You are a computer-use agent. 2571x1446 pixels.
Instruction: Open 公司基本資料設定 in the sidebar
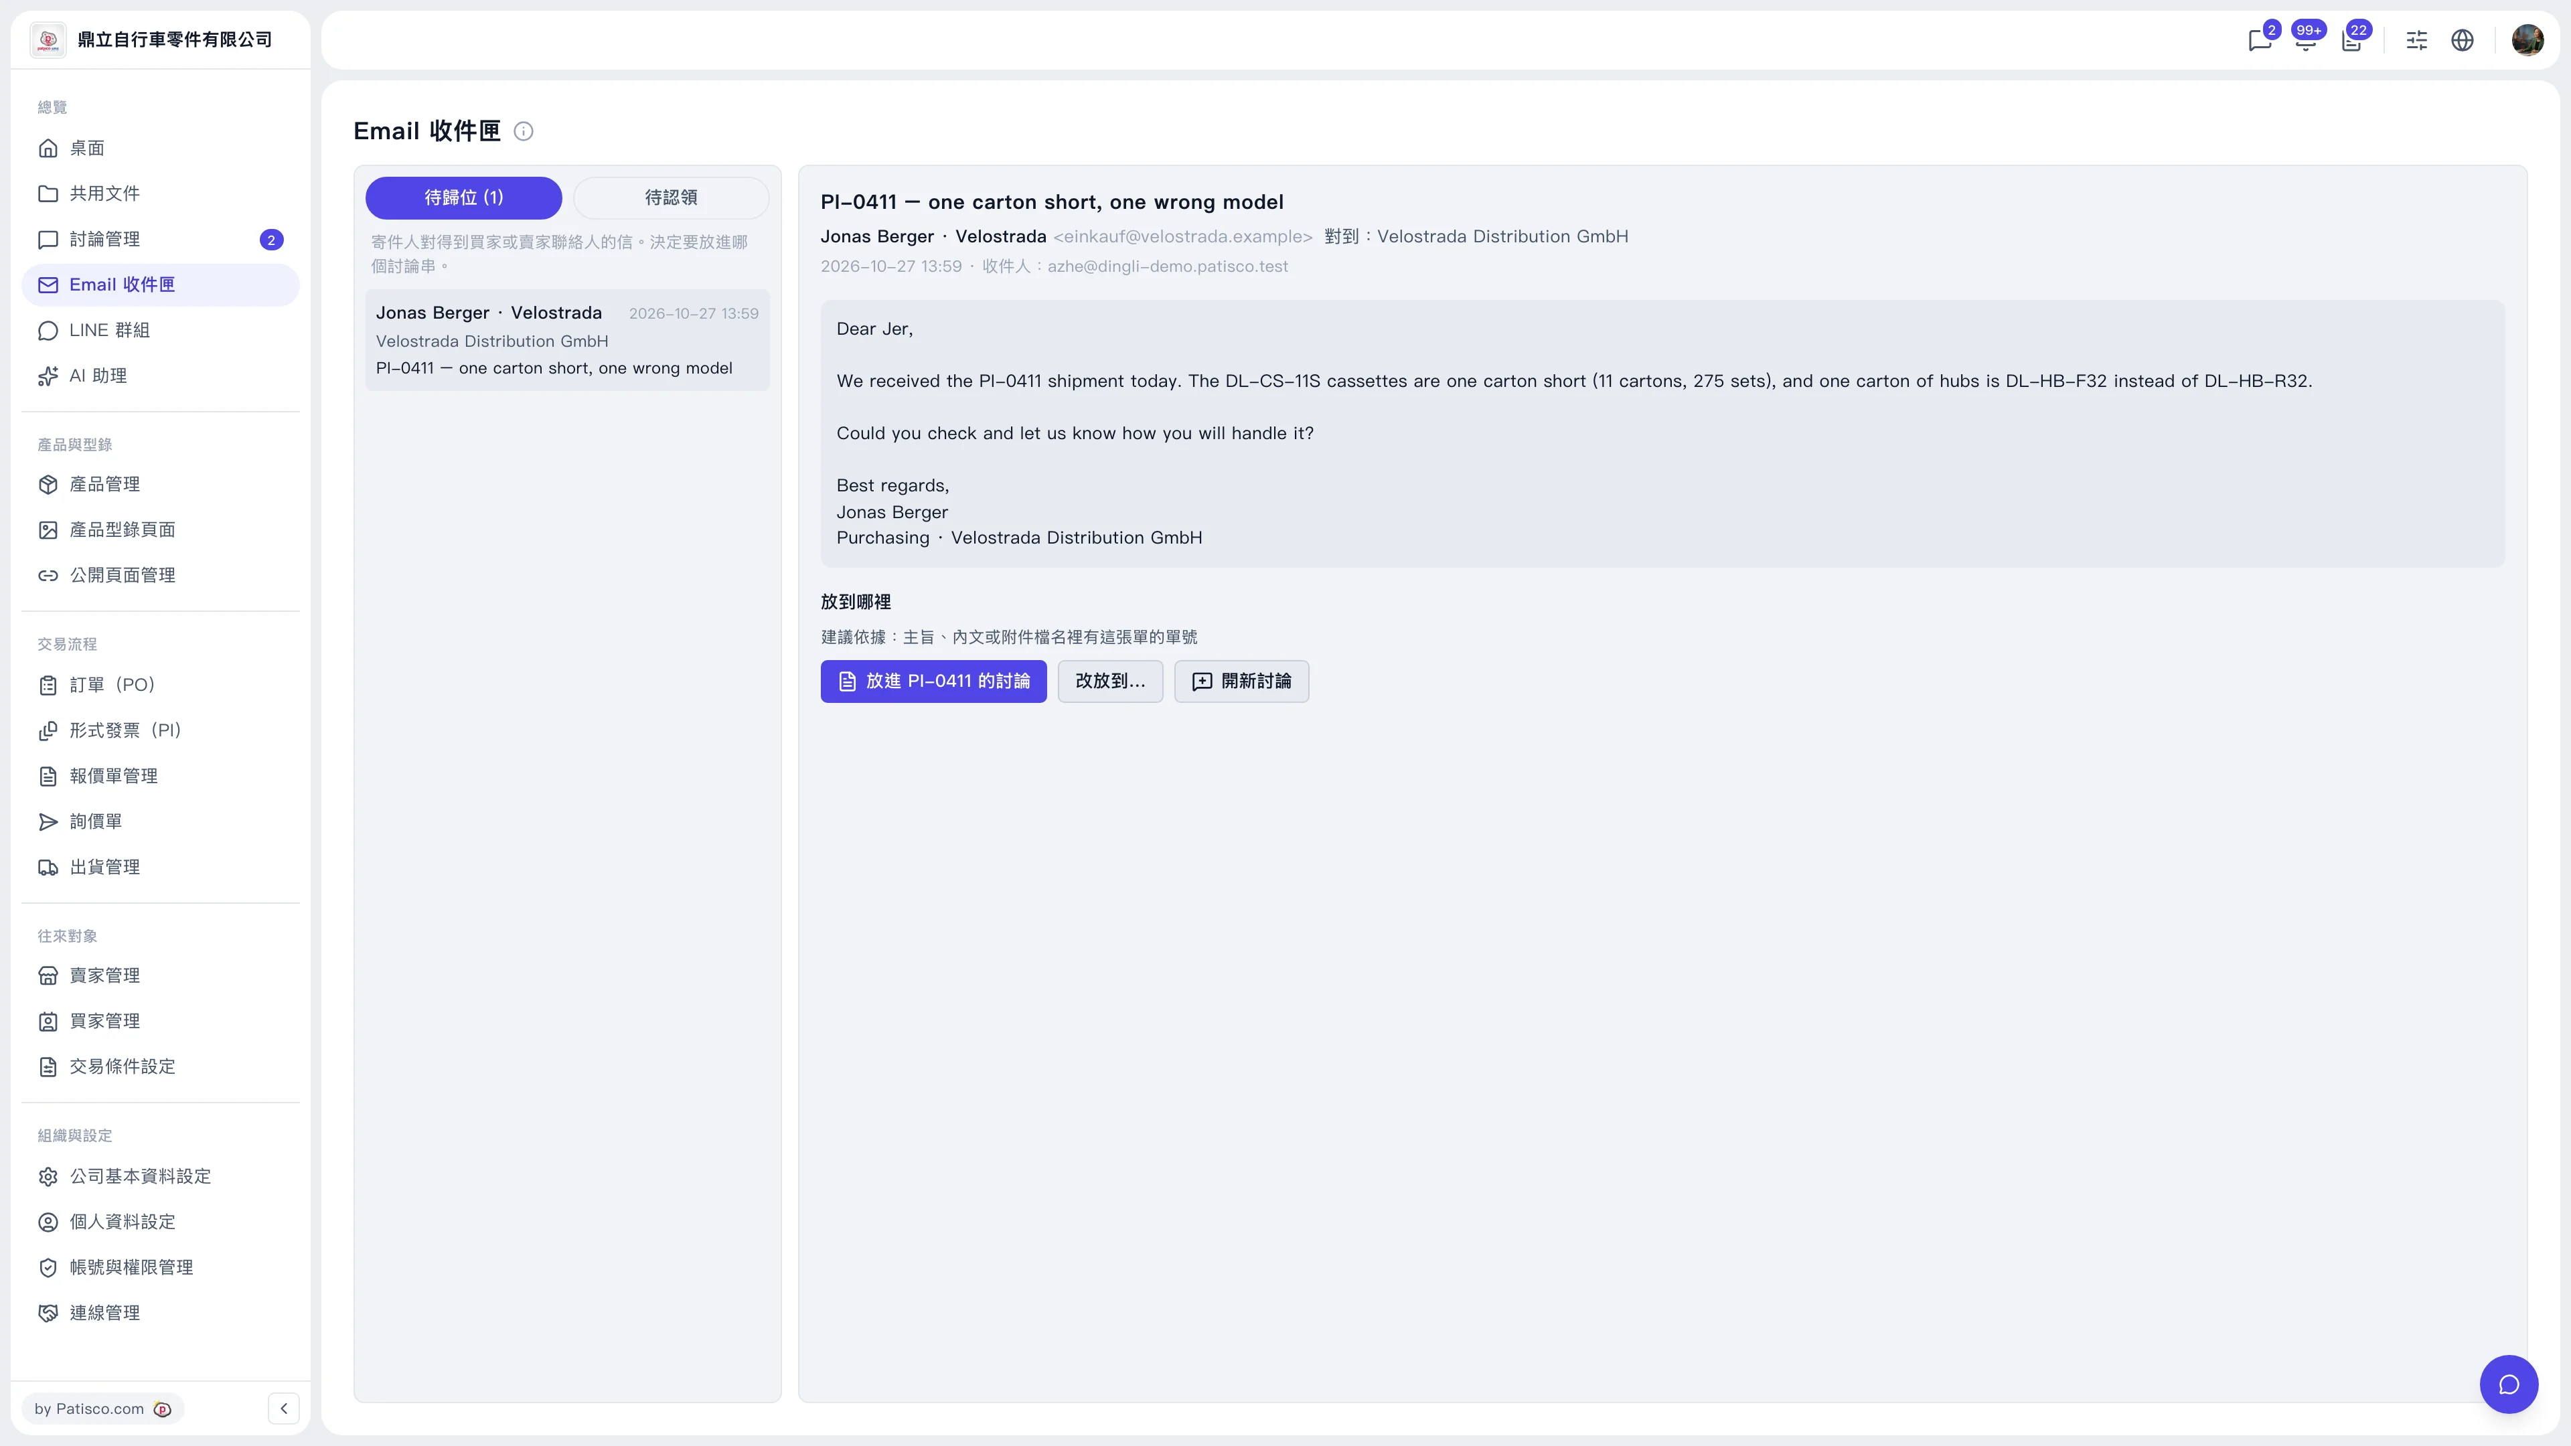[161, 1177]
